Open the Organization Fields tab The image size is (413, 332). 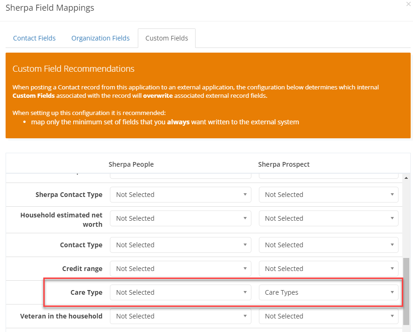(101, 38)
